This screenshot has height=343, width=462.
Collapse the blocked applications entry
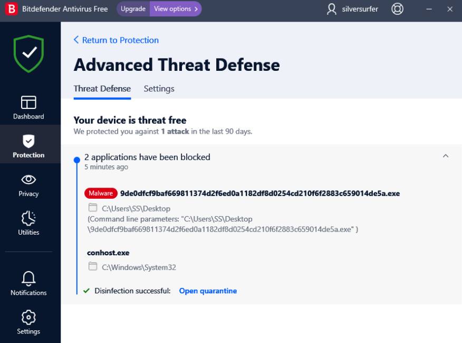pyautogui.click(x=446, y=156)
